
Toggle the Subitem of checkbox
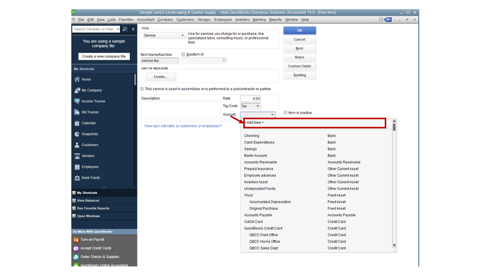tap(183, 55)
